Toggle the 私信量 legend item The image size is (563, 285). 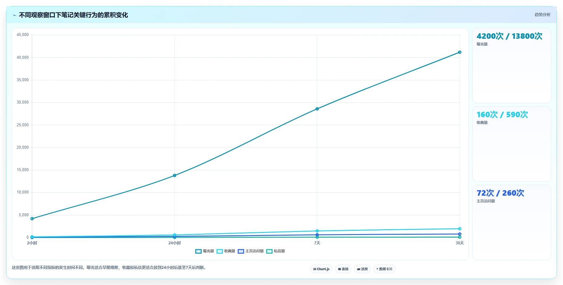276,251
